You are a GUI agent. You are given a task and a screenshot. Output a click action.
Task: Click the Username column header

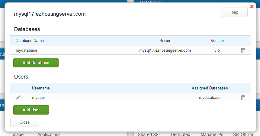[41, 88]
